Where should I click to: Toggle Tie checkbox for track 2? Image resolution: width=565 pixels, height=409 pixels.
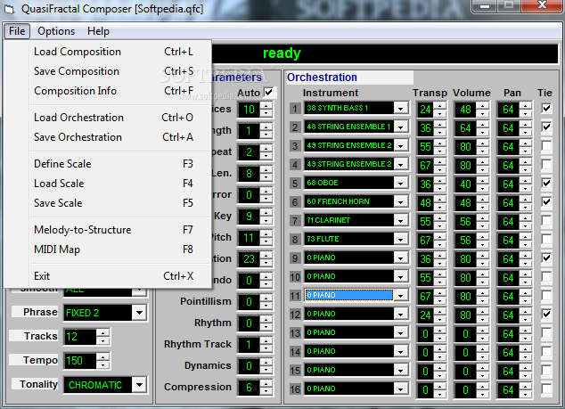(546, 127)
